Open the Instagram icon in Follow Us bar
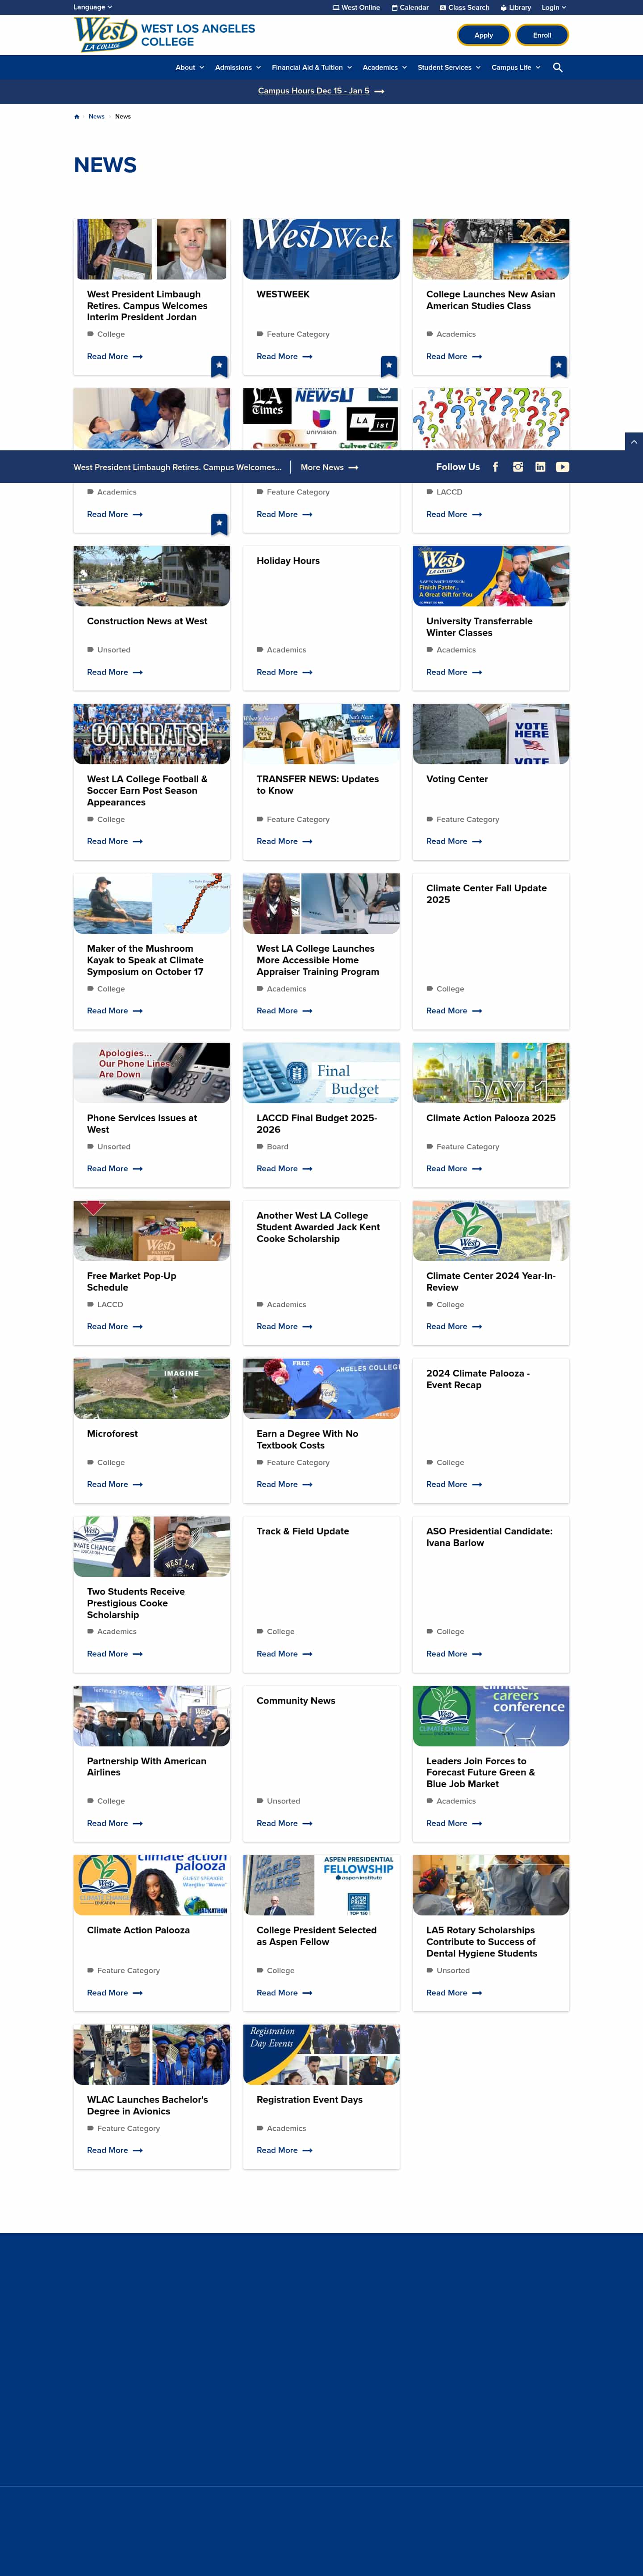Viewport: 643px width, 2576px height. tap(518, 467)
